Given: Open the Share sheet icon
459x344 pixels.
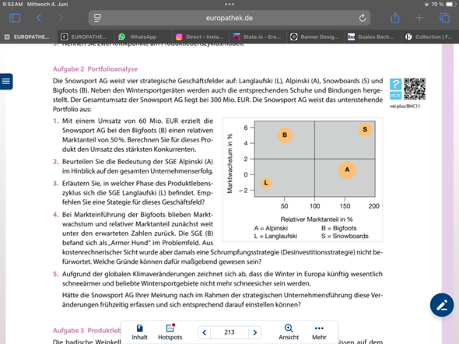Looking at the screenshot, I should [395, 18].
